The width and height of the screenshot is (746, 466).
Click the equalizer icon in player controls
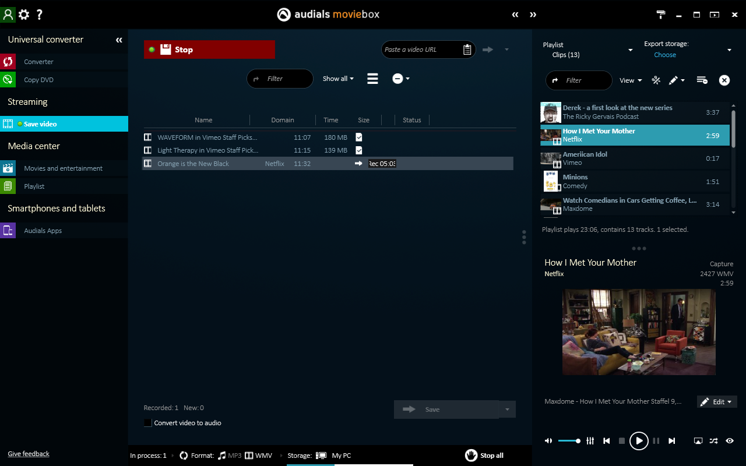click(x=590, y=441)
